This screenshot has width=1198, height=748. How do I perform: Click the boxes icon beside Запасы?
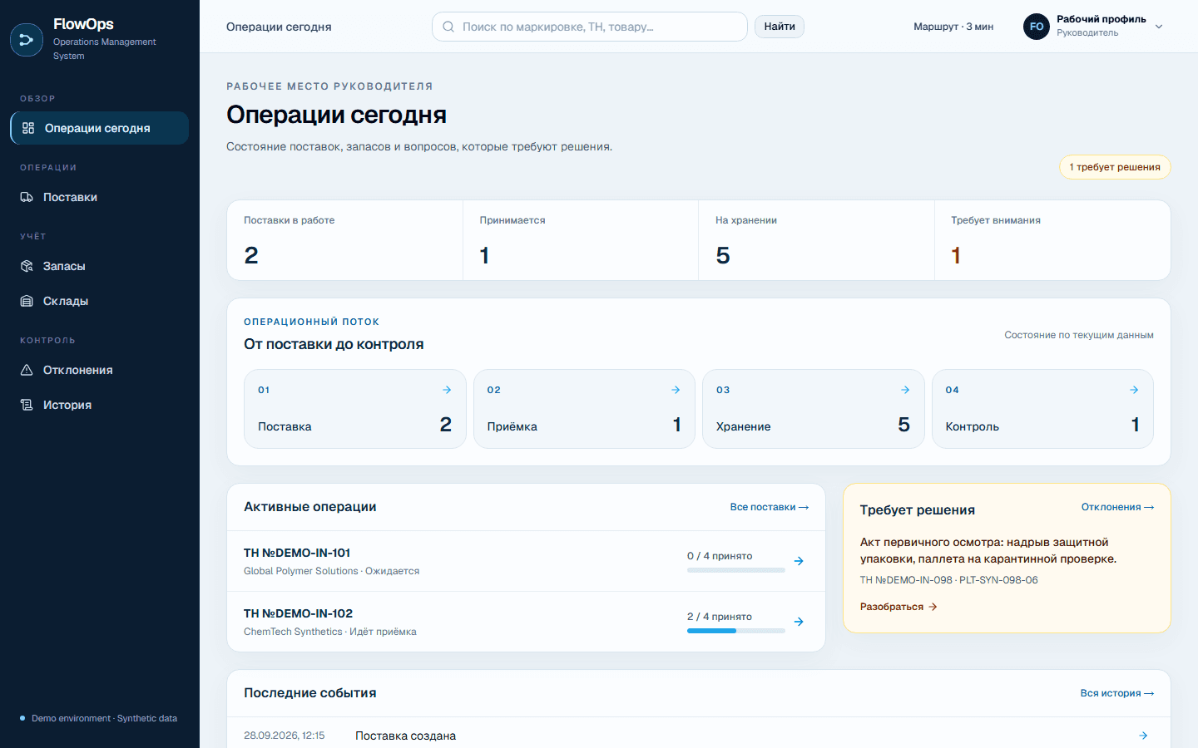click(x=27, y=266)
